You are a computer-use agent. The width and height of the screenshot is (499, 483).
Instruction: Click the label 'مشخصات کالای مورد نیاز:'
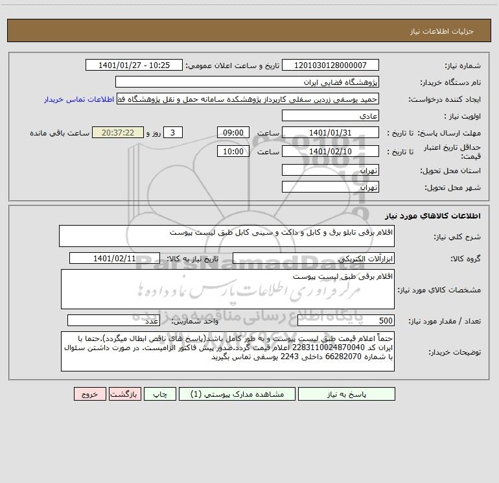click(439, 290)
